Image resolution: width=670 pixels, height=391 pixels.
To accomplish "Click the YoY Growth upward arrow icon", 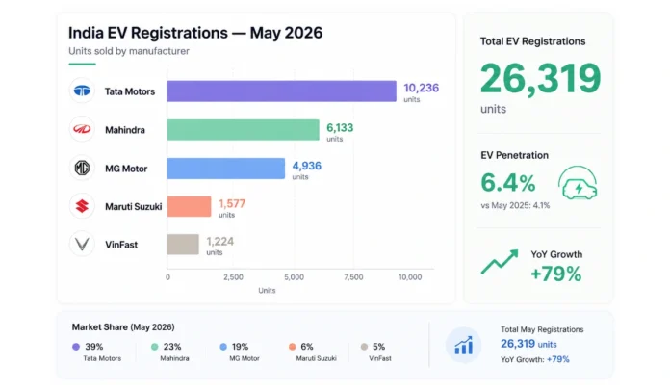I will (x=500, y=262).
